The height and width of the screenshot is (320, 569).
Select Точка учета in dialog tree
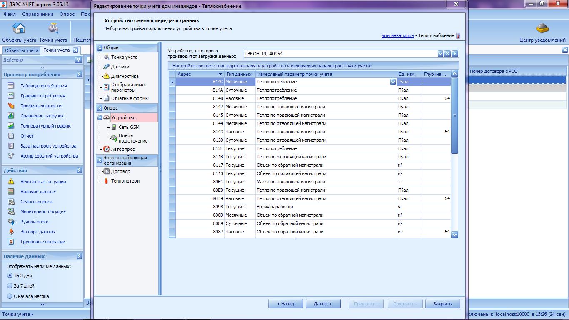coord(124,57)
